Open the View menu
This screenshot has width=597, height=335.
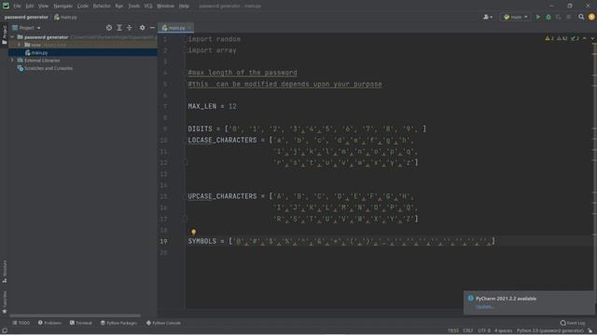pos(44,7)
